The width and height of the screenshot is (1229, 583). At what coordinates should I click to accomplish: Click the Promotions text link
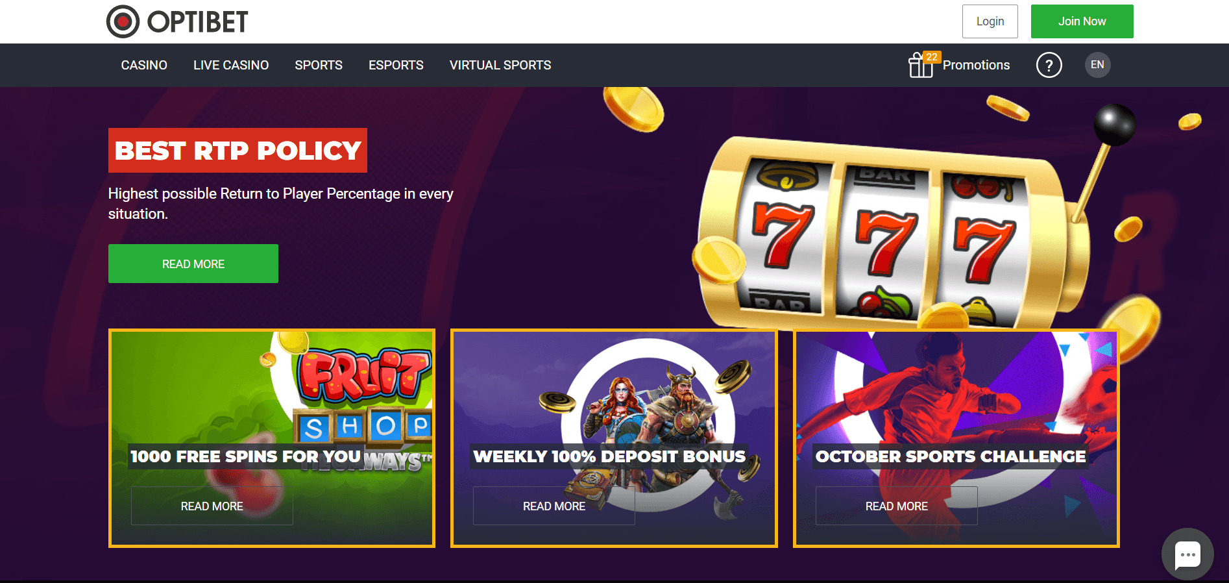tap(976, 65)
